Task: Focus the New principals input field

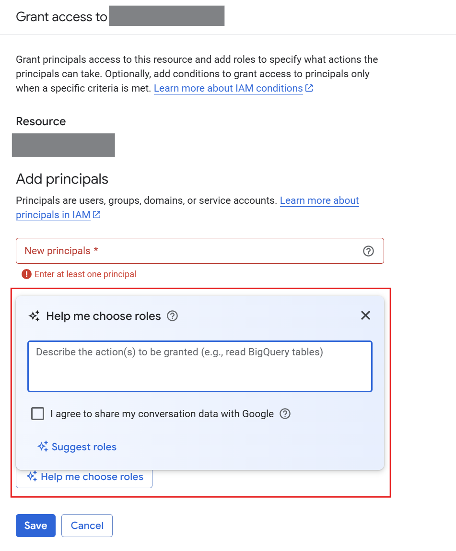Action: pos(192,251)
